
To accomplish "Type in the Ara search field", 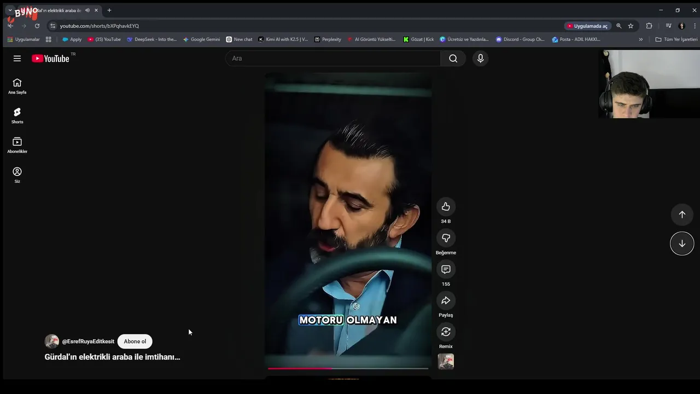I will pyautogui.click(x=332, y=59).
